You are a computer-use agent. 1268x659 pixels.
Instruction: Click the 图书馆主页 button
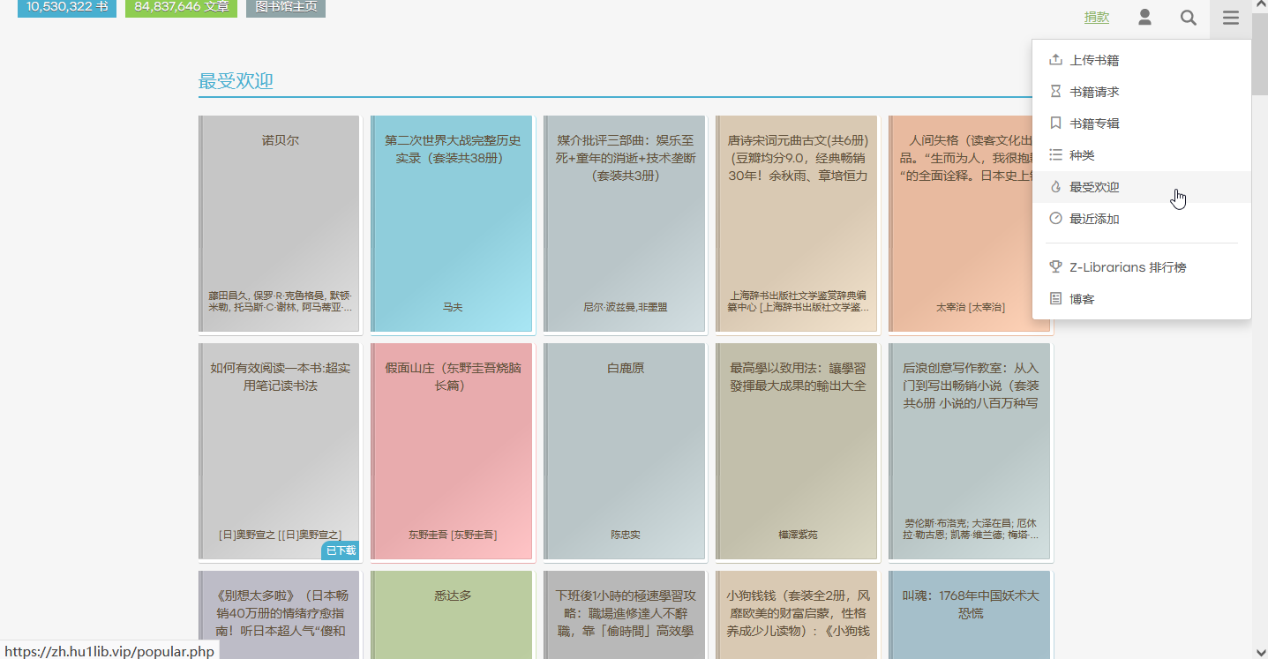(285, 7)
